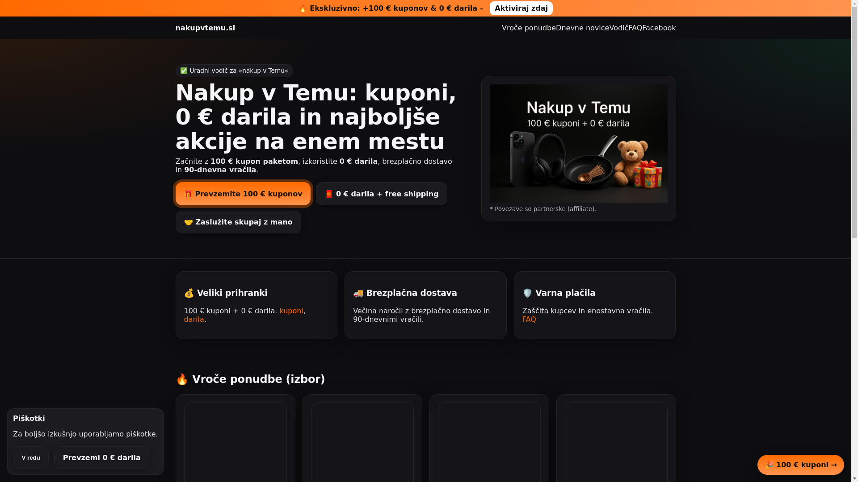
Task: Click the money bag icon by Veliki prihranki
Action: pos(189,293)
